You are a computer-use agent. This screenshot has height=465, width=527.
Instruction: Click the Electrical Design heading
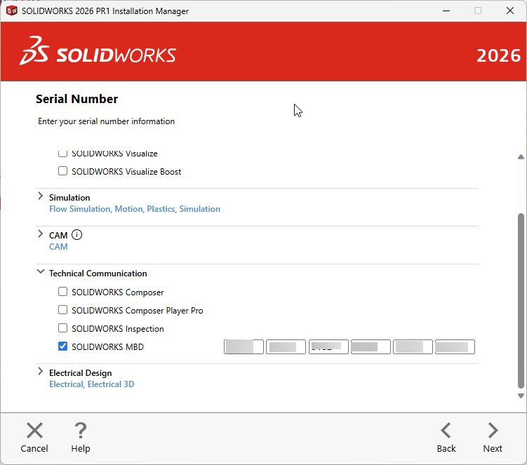(x=80, y=373)
